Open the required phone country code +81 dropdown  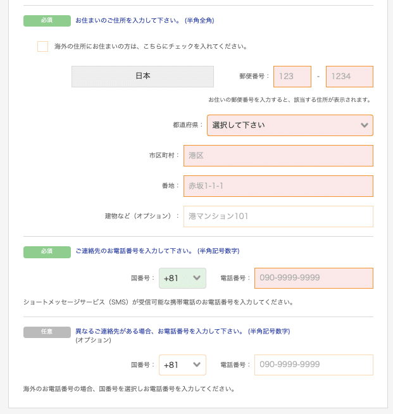182,278
